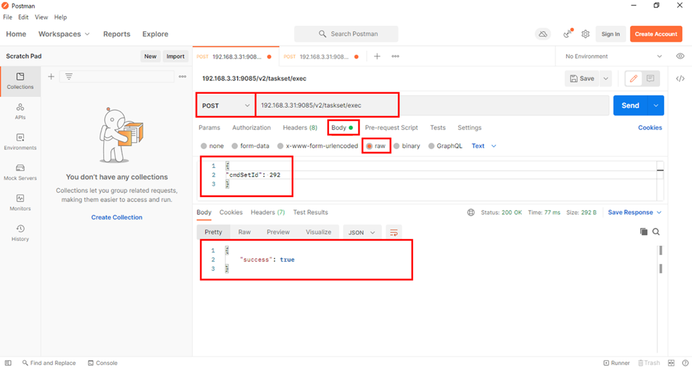Select the form-data radio option
The height and width of the screenshot is (369, 692).
coord(235,146)
